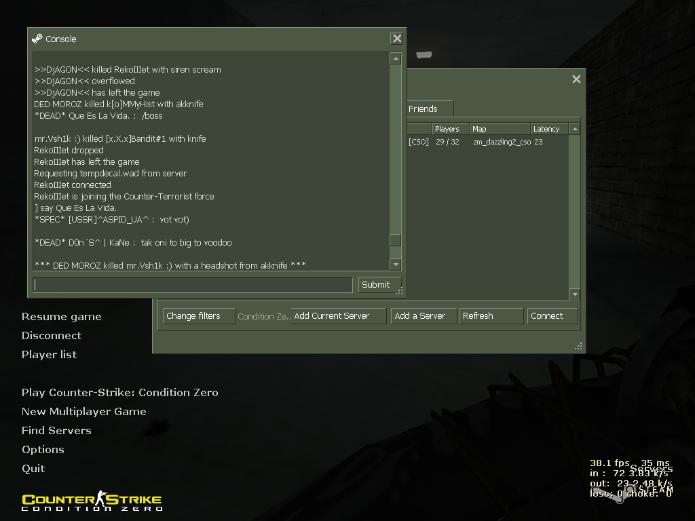
Task: Click the server list scroll up arrow
Action: (575, 129)
